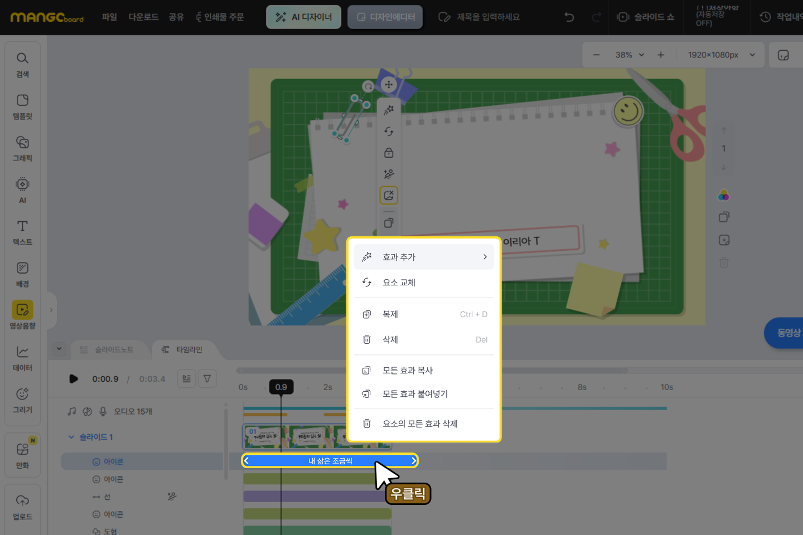Collapse the timeline panel with chevron button
This screenshot has height=535, width=803.
pyautogui.click(x=59, y=349)
